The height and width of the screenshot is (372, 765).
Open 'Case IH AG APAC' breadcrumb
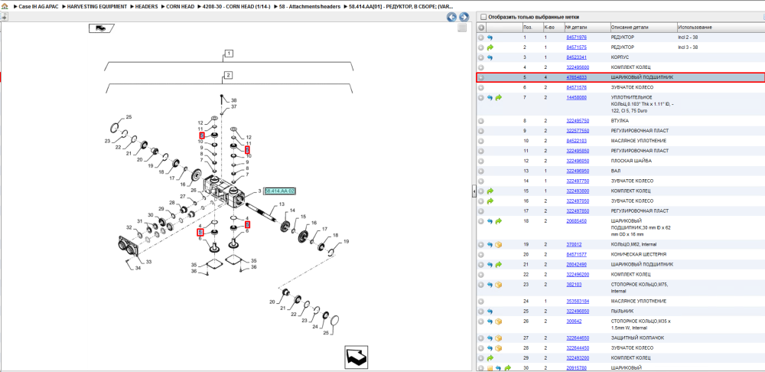point(38,7)
